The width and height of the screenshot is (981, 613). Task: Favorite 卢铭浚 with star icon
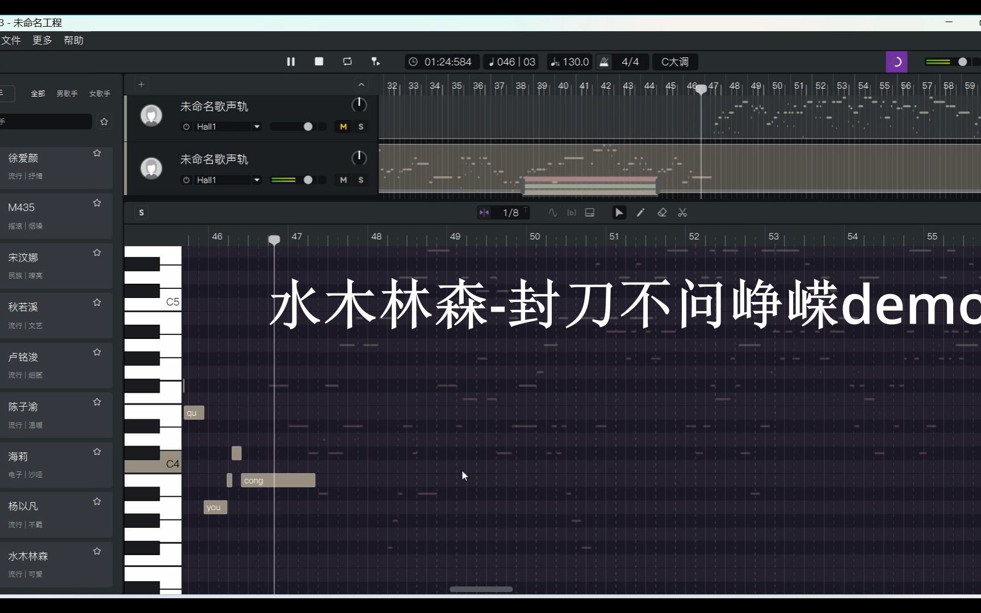pyautogui.click(x=97, y=352)
